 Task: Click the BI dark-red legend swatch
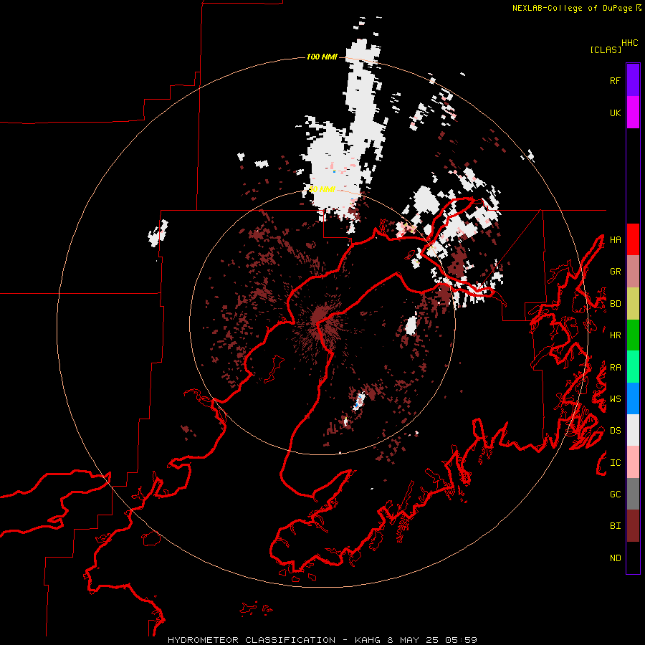pyautogui.click(x=633, y=526)
